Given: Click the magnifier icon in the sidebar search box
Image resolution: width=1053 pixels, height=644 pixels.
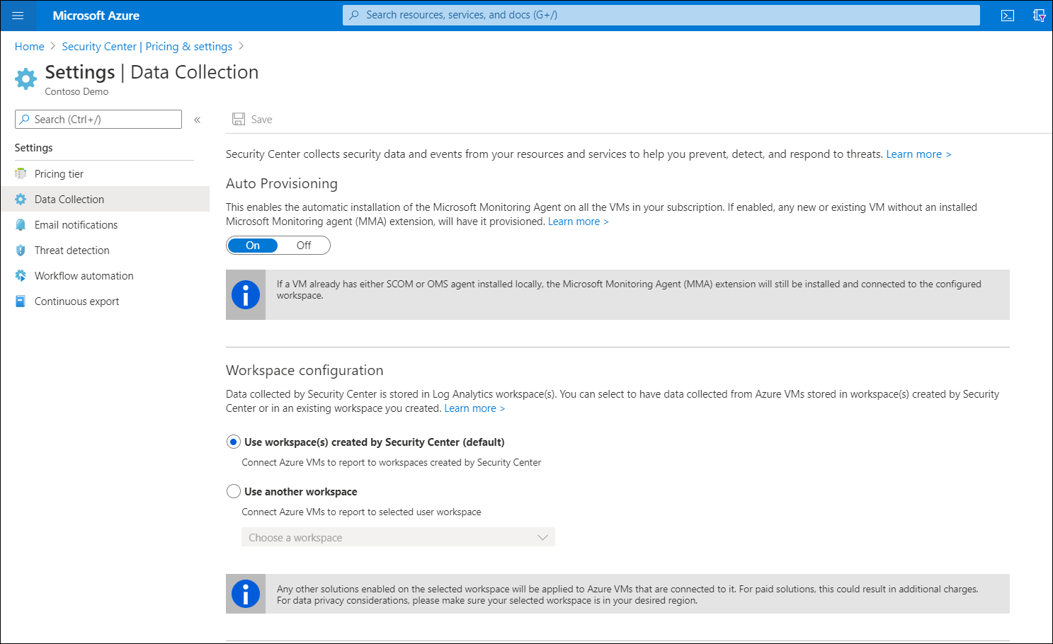Looking at the screenshot, I should point(25,120).
